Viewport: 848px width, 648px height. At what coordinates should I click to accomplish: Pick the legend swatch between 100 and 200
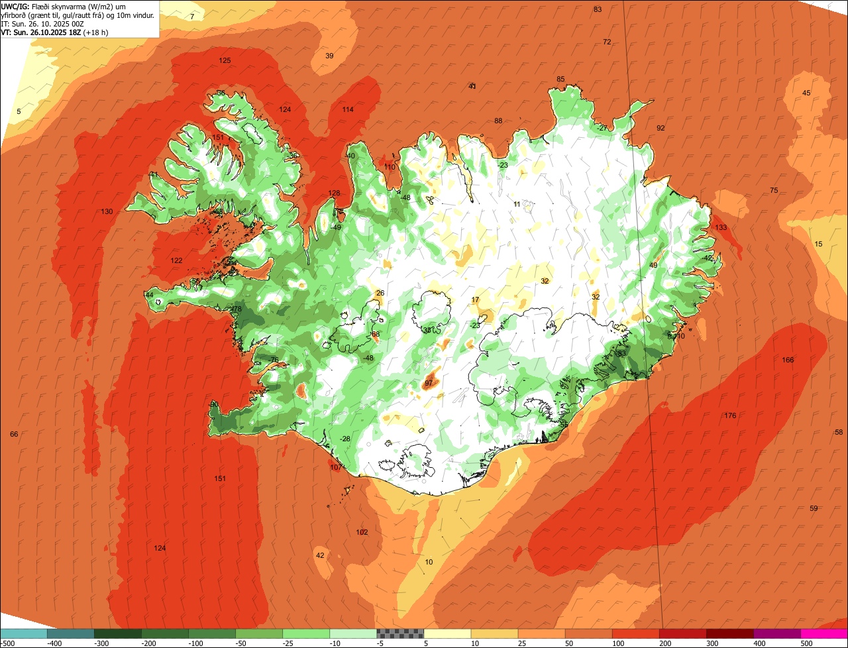pos(636,633)
